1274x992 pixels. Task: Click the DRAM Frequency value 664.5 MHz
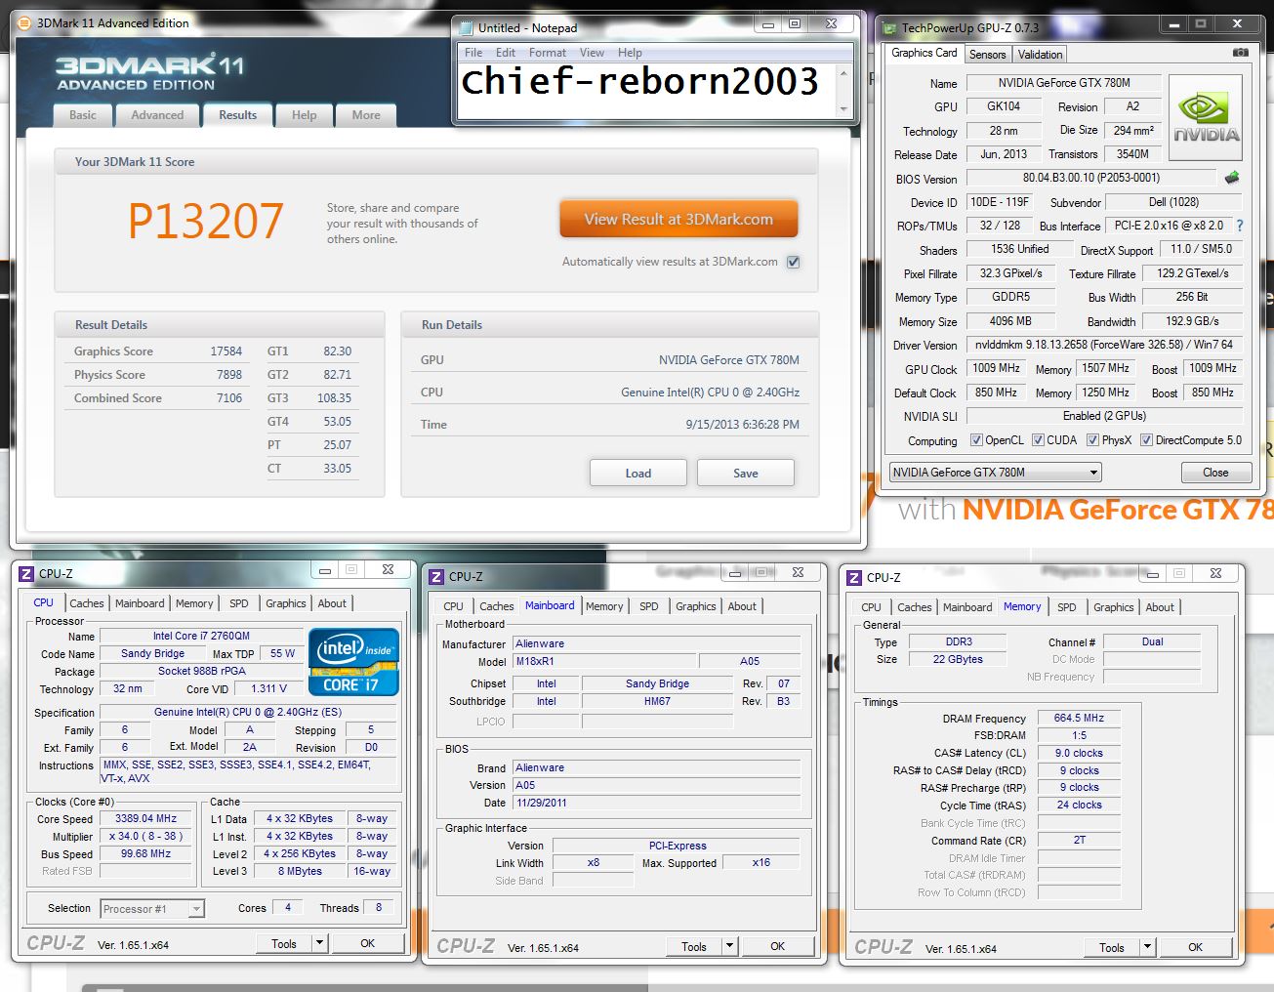pos(1080,718)
